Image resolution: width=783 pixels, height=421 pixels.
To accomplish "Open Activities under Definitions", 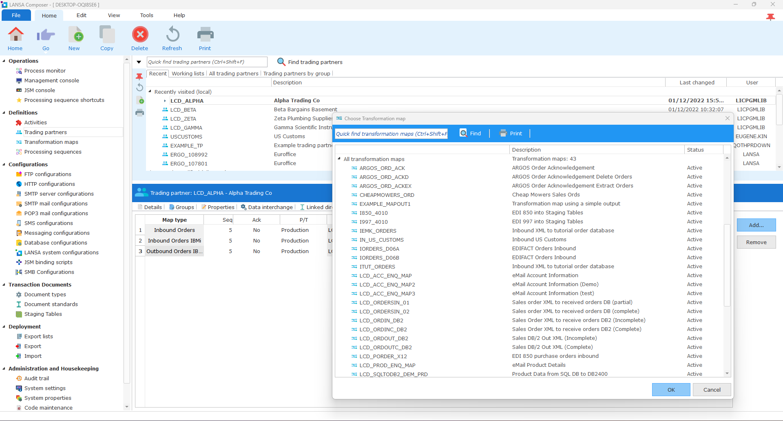I will click(35, 122).
